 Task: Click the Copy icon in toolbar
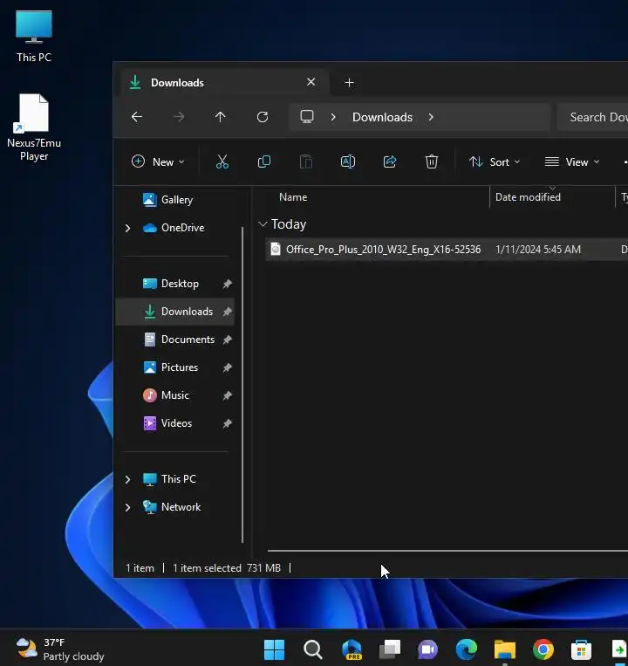(x=264, y=161)
